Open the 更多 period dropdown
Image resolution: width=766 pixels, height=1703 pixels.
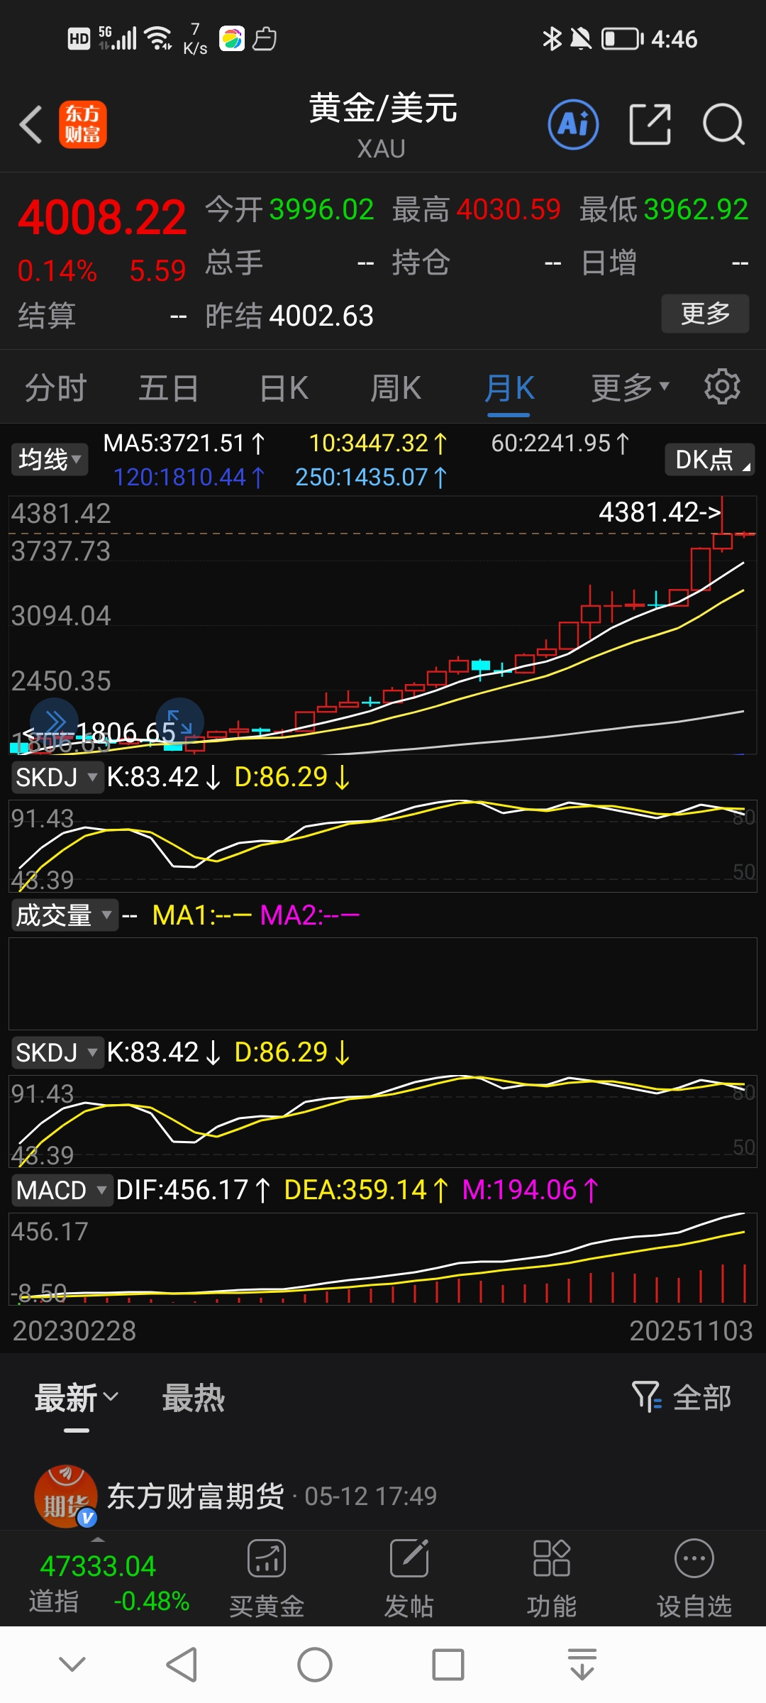click(x=631, y=388)
